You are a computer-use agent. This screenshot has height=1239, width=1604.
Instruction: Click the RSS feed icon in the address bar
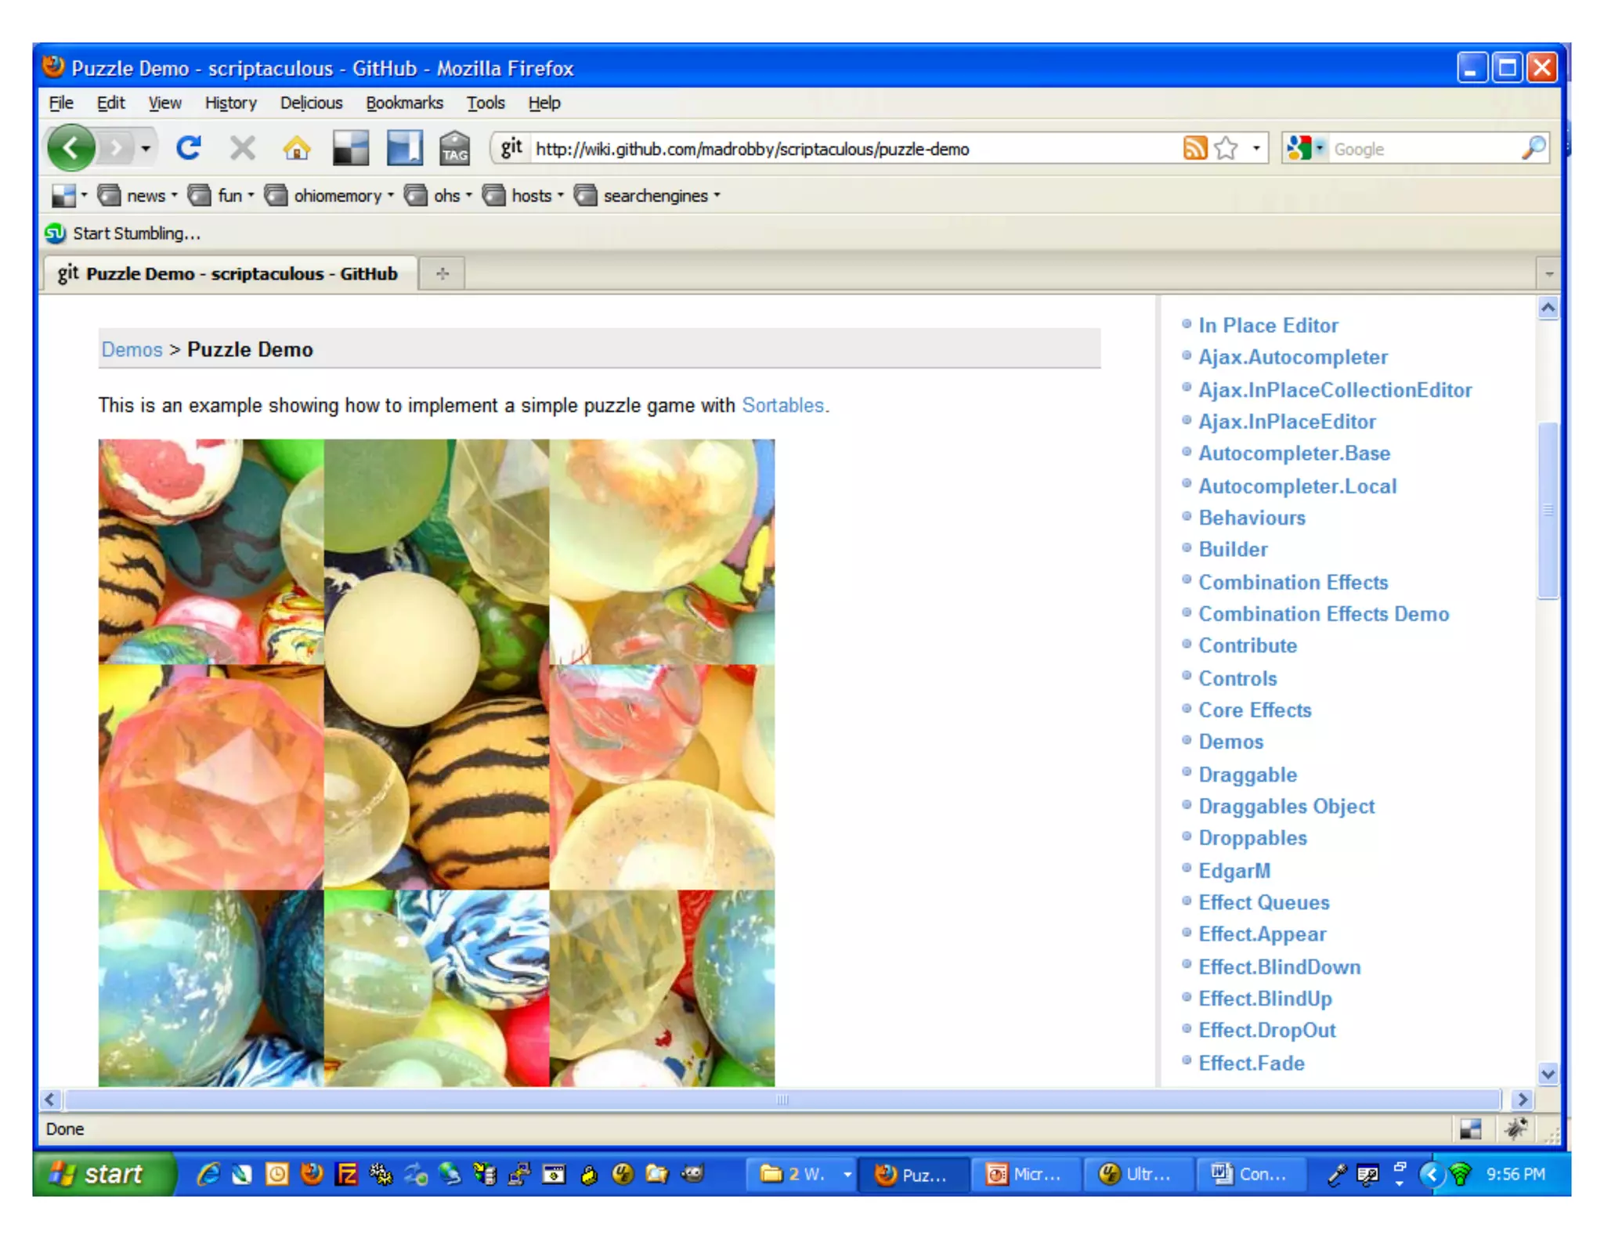(x=1194, y=148)
